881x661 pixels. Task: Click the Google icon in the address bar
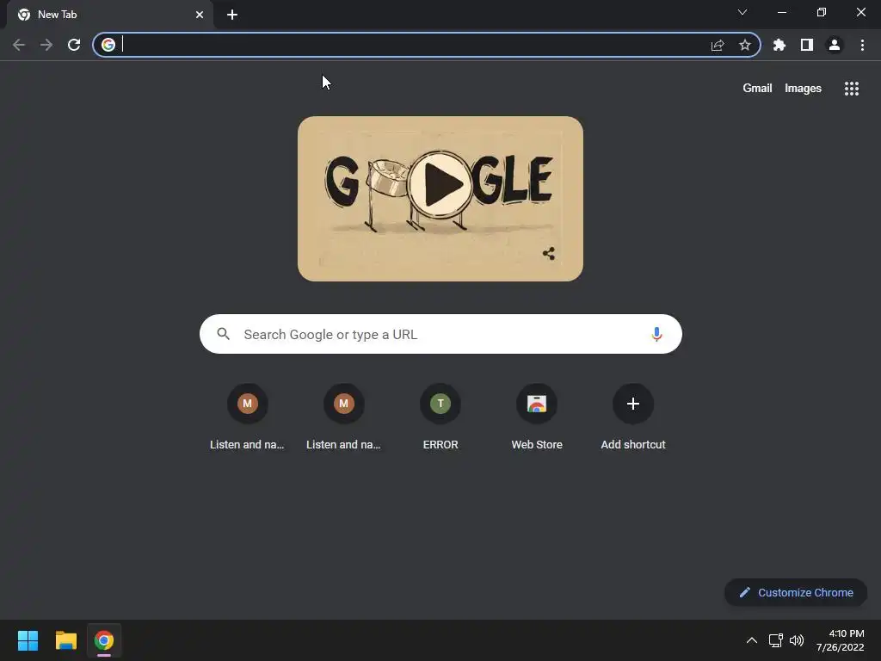pos(108,45)
